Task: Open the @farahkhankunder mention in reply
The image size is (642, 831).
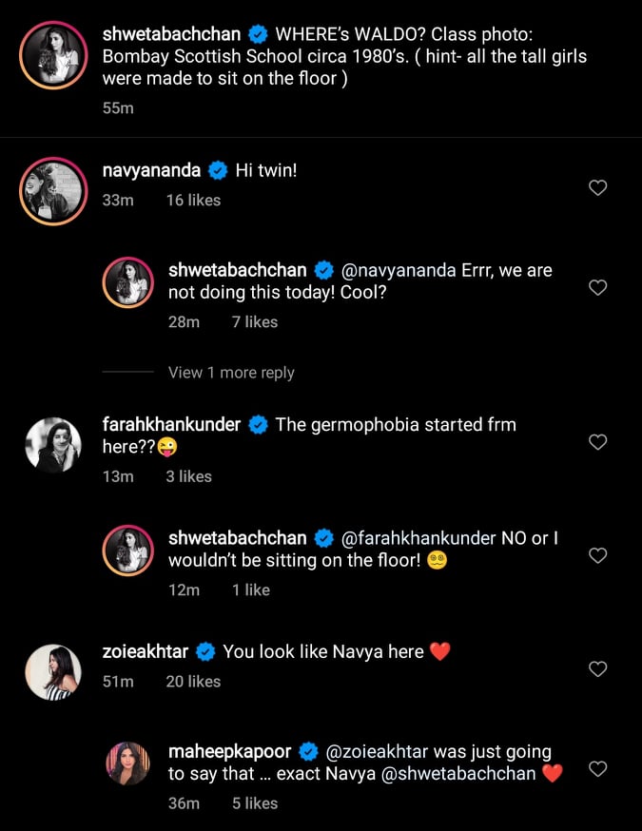Action: tap(418, 538)
